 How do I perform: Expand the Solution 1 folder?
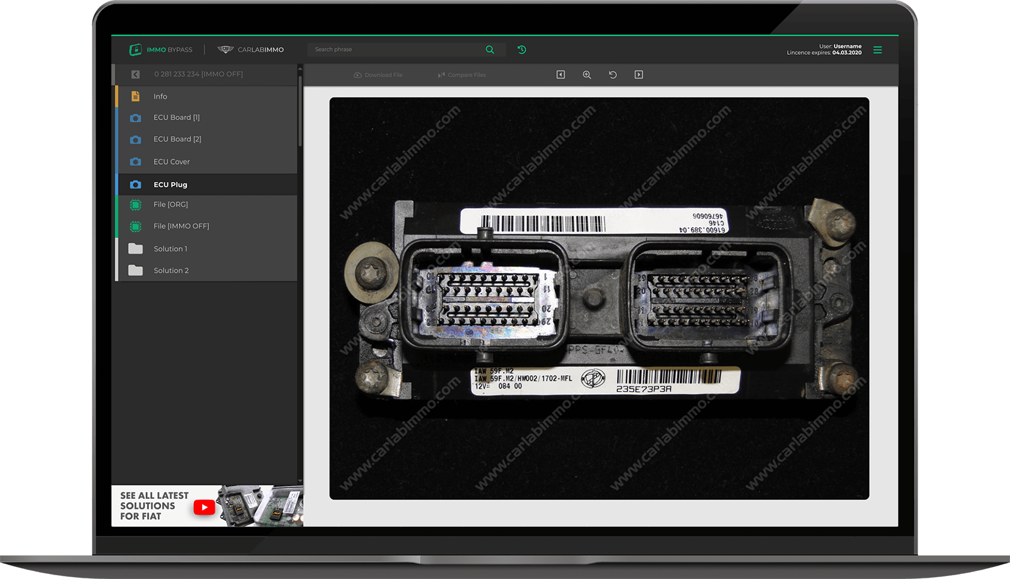pyautogui.click(x=206, y=249)
